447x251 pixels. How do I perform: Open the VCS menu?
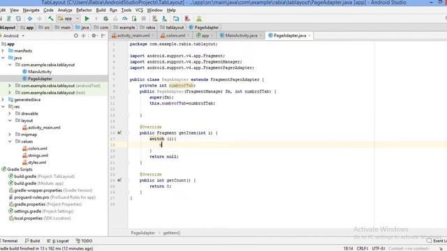139,10
